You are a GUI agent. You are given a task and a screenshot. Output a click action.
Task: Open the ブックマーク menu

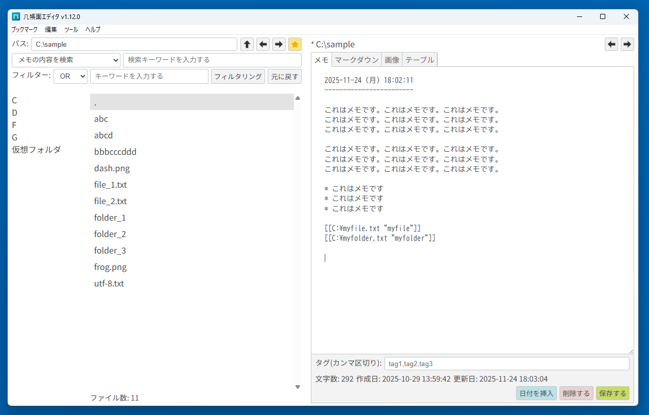coord(24,29)
